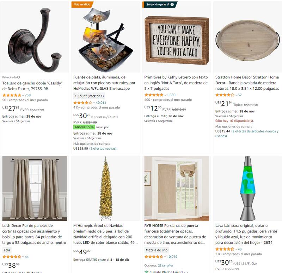Click the info icon on Selección general badge
The image size is (282, 273).
172,4
